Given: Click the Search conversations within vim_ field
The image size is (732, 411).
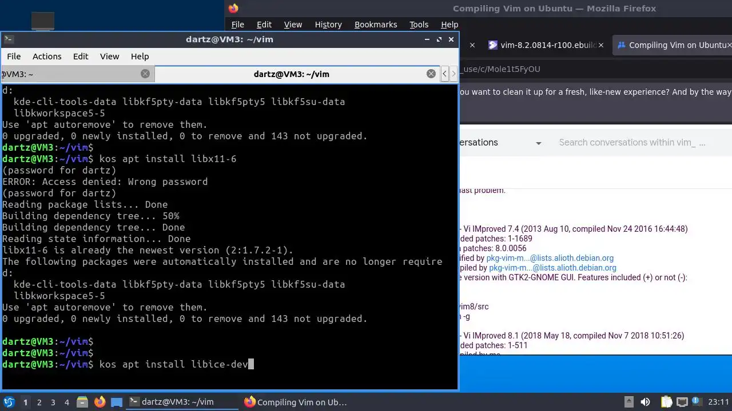Looking at the screenshot, I should click(632, 143).
